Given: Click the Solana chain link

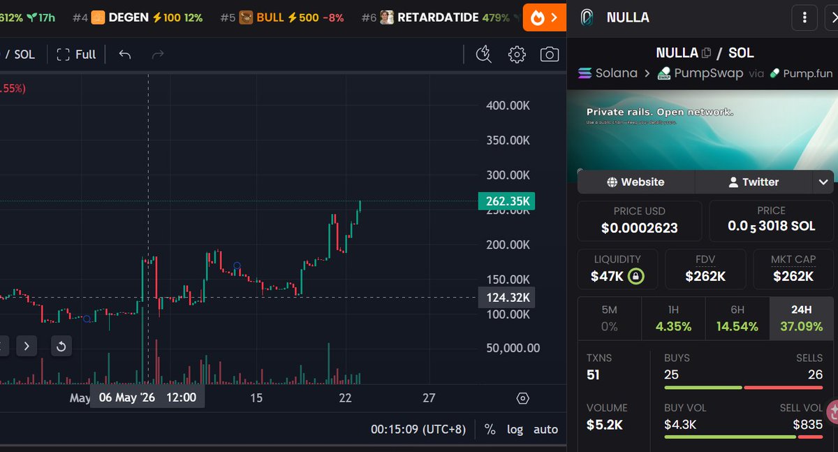Looking at the screenshot, I should coord(608,73).
